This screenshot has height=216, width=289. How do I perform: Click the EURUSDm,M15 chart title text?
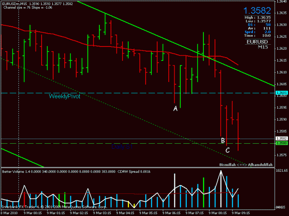14,4
